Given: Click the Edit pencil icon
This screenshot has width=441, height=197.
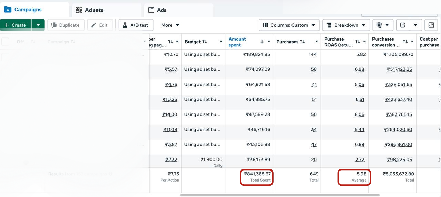Looking at the screenshot, I should [94, 25].
